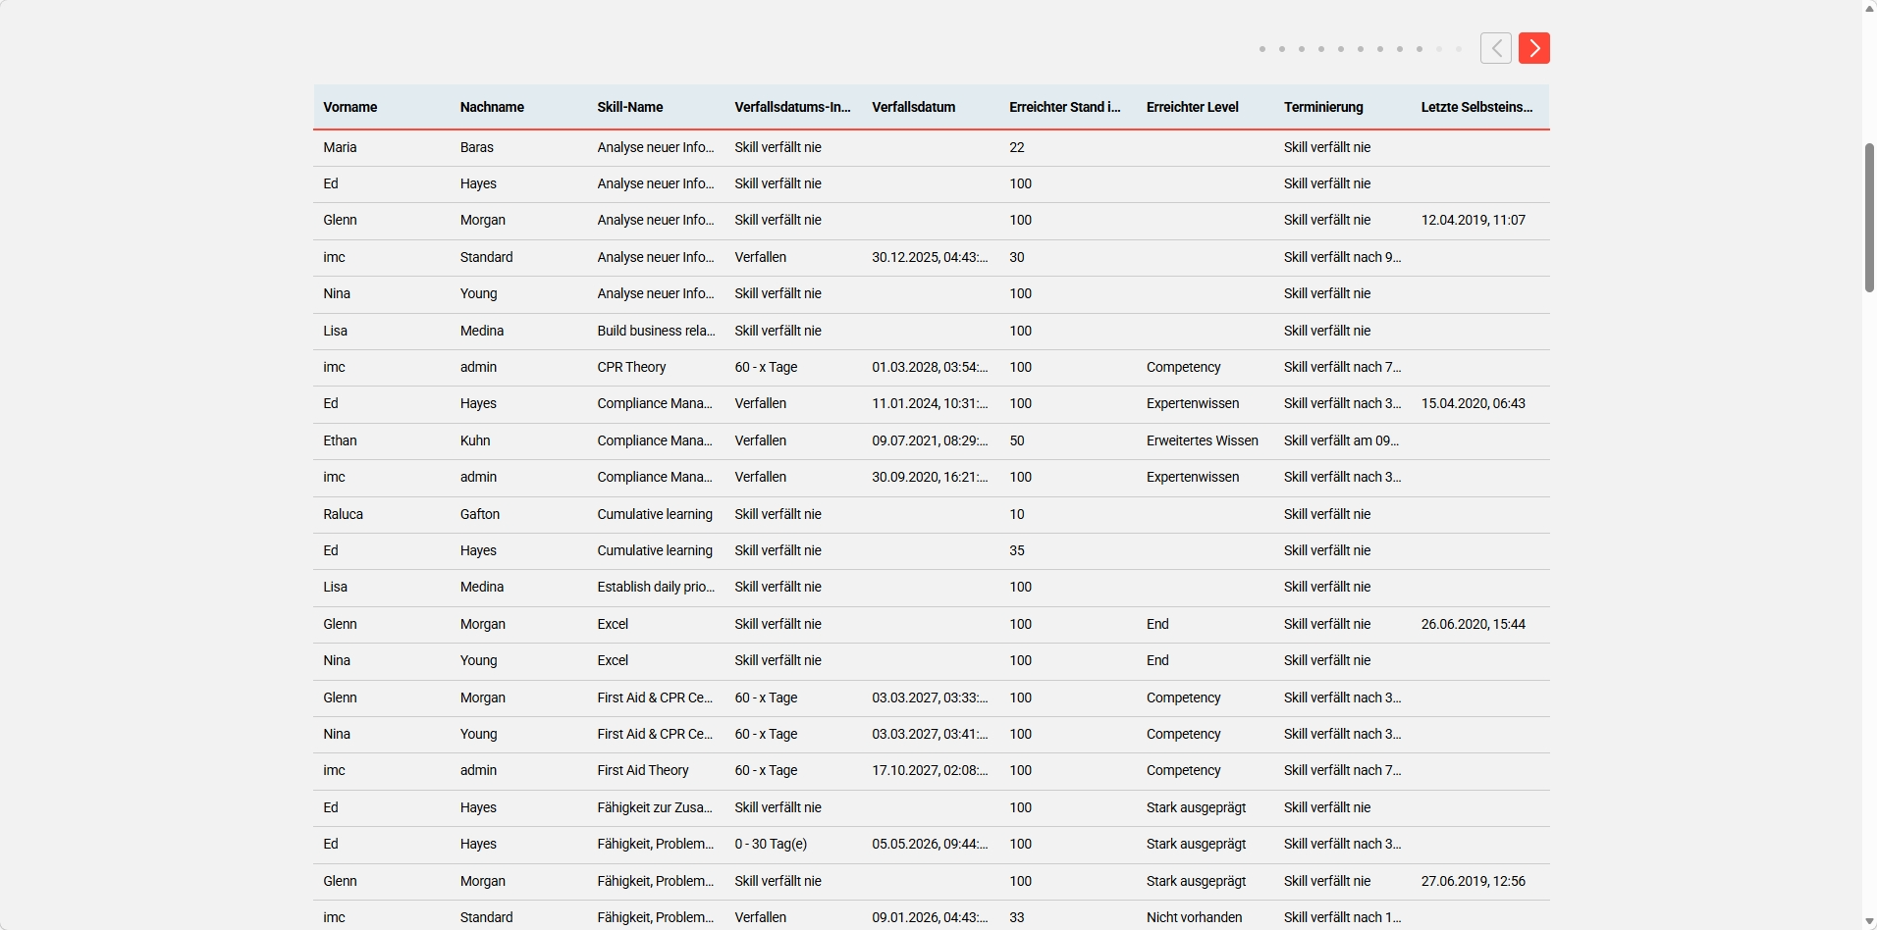Viewport: 1877px width, 930px height.
Task: Click Erreichter Stand i... column header
Action: click(1064, 107)
